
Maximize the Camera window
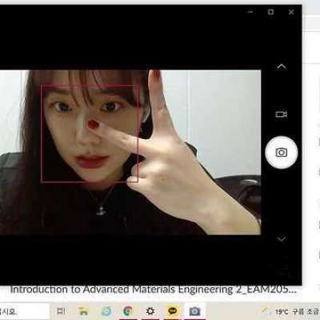click(270, 12)
